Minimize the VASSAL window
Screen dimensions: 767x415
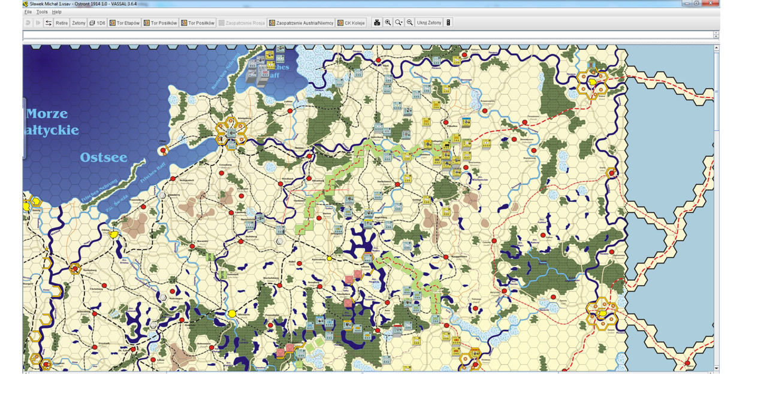click(x=687, y=3)
